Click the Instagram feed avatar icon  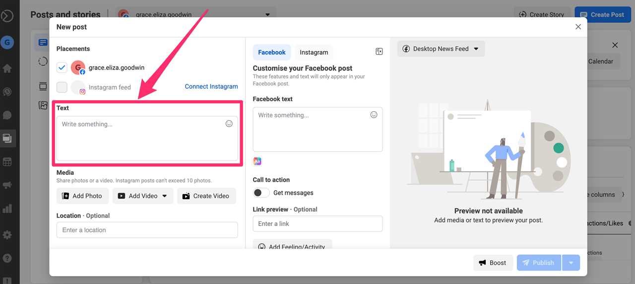coord(78,87)
